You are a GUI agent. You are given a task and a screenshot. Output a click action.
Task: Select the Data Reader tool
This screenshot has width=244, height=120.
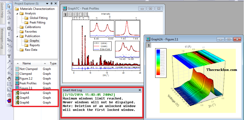click(9, 28)
